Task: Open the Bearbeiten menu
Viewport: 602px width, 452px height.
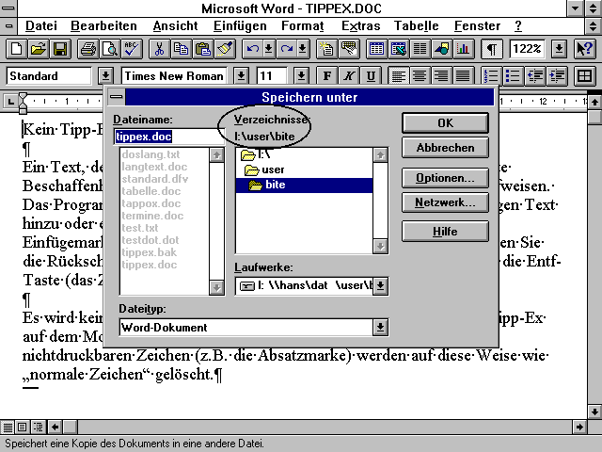Action: point(103,25)
